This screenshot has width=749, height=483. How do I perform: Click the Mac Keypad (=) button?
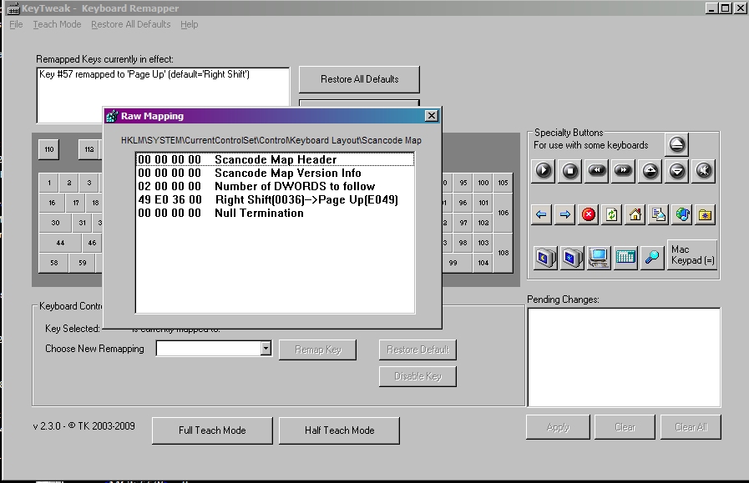click(691, 255)
